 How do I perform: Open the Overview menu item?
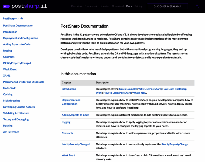pyautogui.click(x=77, y=6)
